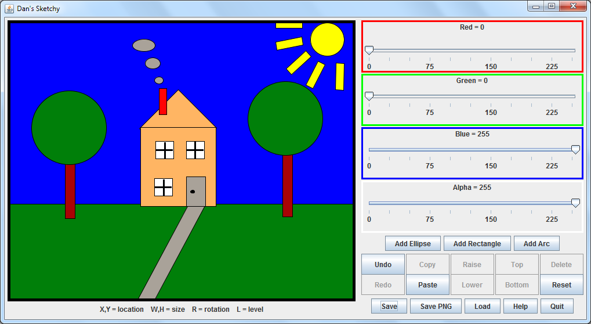Click the Java icon in title bar
The image size is (591, 324).
tap(9, 8)
